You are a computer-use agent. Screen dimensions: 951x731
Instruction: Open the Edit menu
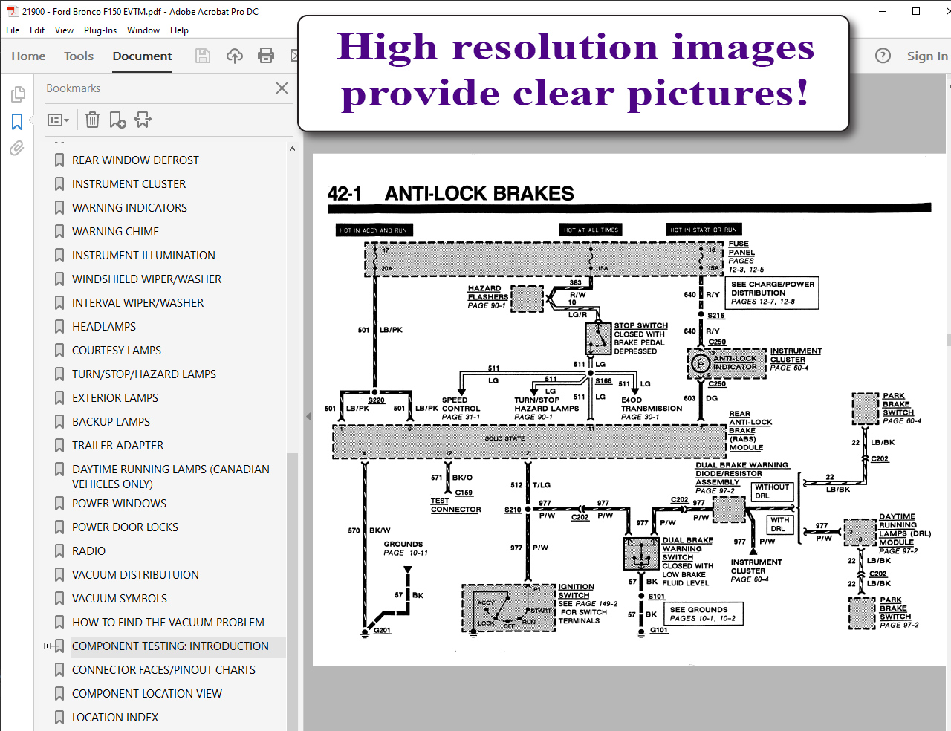click(x=37, y=30)
